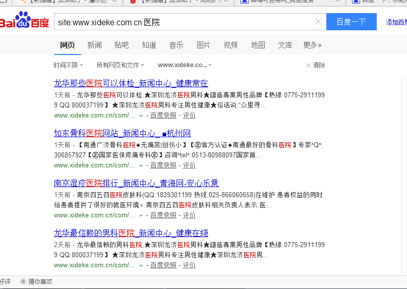Screen dimensions: 407x289
Task: Switch to the 视频 tab
Action: [x=230, y=45]
